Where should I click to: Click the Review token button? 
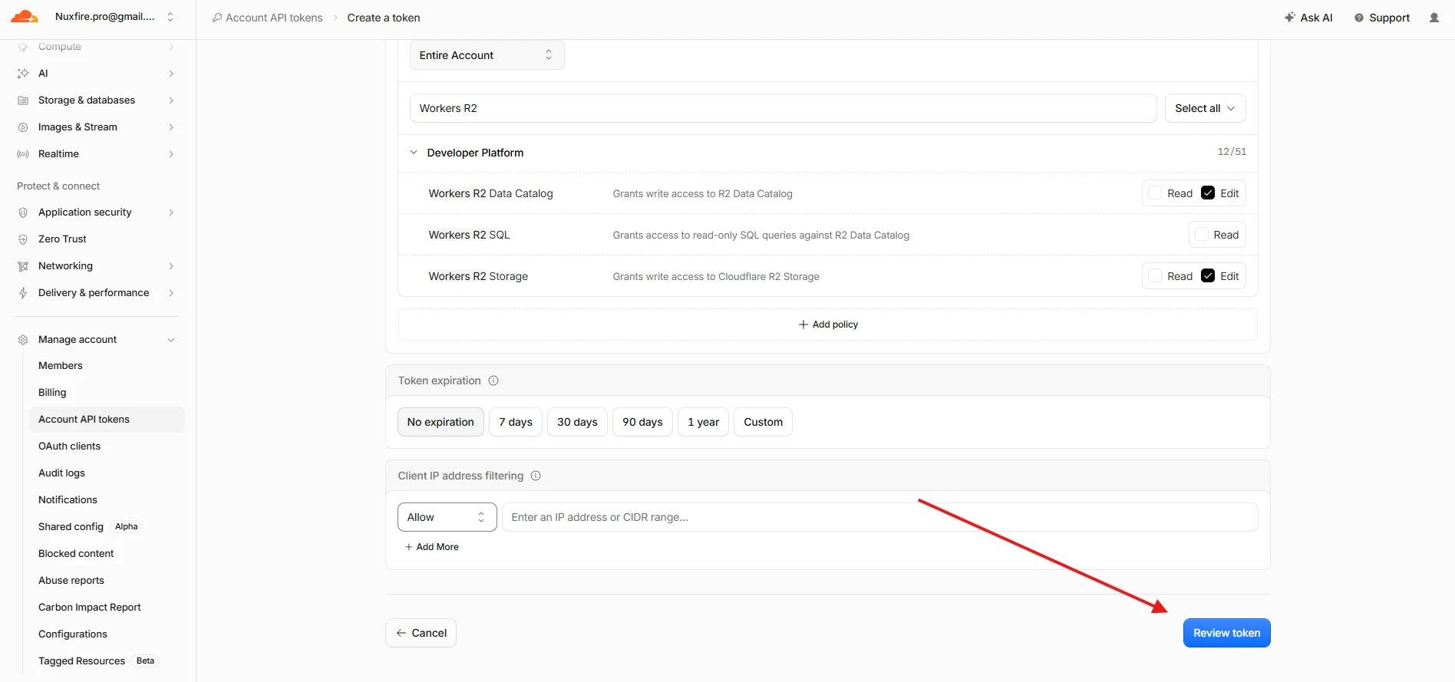1226,633
